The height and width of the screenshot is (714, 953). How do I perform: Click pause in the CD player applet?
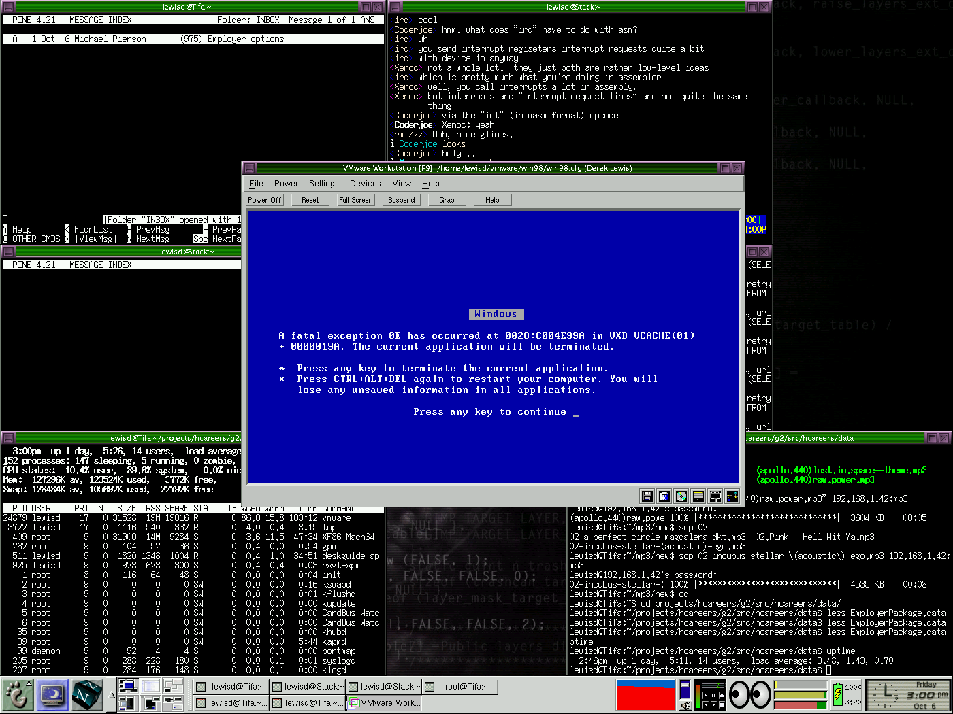point(713,696)
